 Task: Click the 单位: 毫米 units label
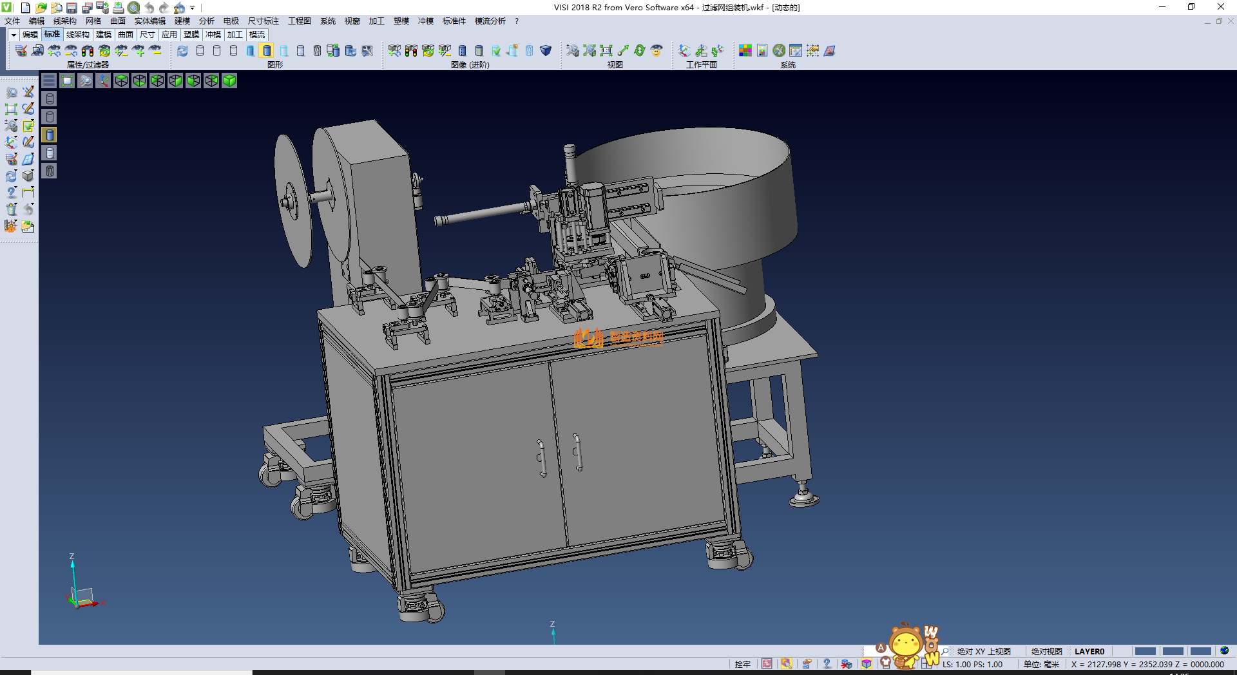point(1041,664)
